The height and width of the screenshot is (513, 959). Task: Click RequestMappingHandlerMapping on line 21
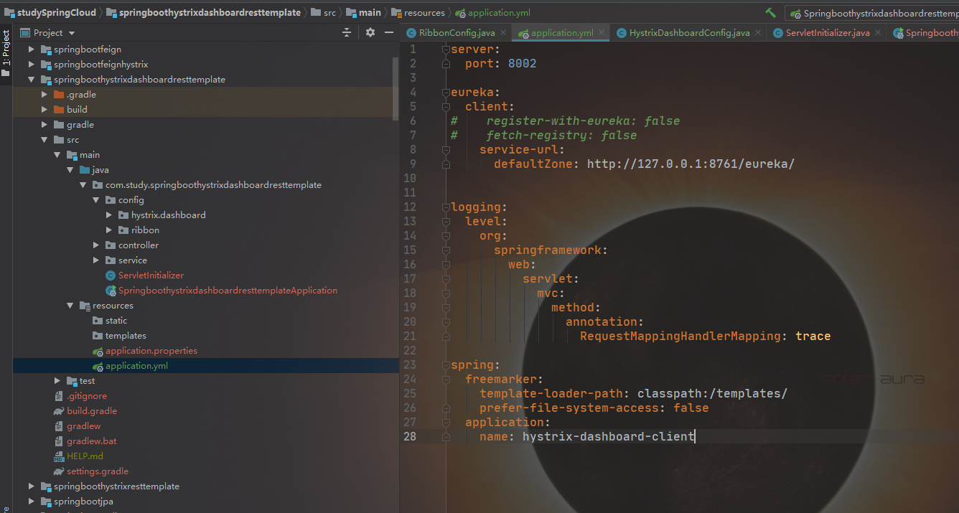tap(680, 336)
